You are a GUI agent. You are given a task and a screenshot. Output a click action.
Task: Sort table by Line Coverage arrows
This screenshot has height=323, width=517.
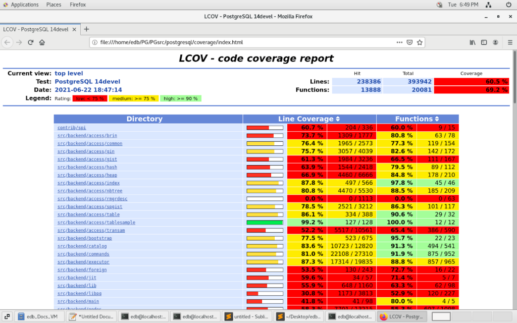click(x=338, y=119)
